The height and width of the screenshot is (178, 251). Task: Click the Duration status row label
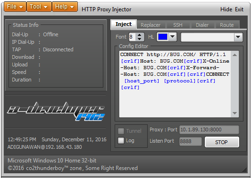[x=22, y=80]
